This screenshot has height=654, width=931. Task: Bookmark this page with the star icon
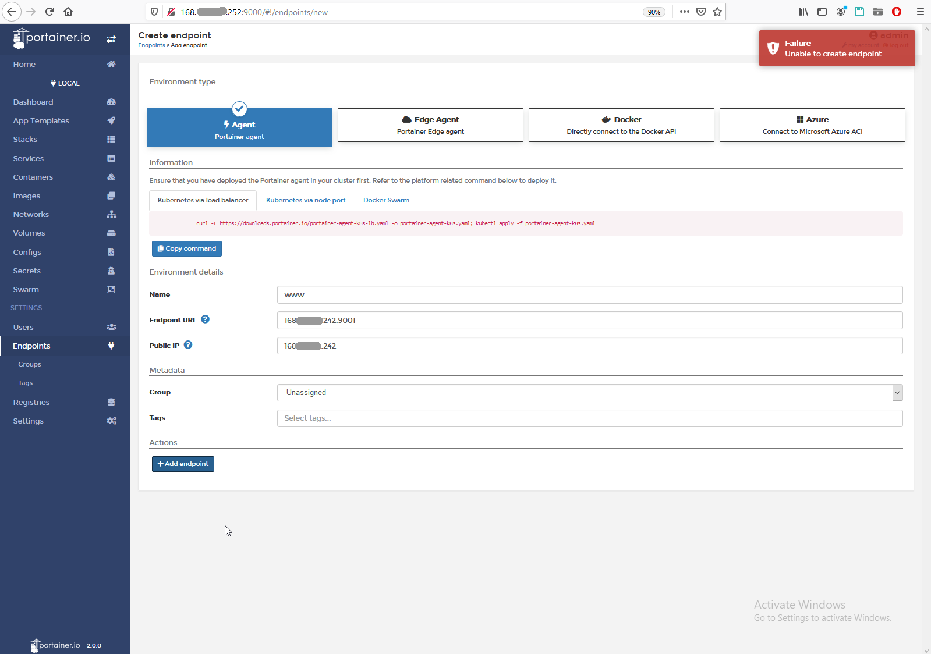coord(717,12)
